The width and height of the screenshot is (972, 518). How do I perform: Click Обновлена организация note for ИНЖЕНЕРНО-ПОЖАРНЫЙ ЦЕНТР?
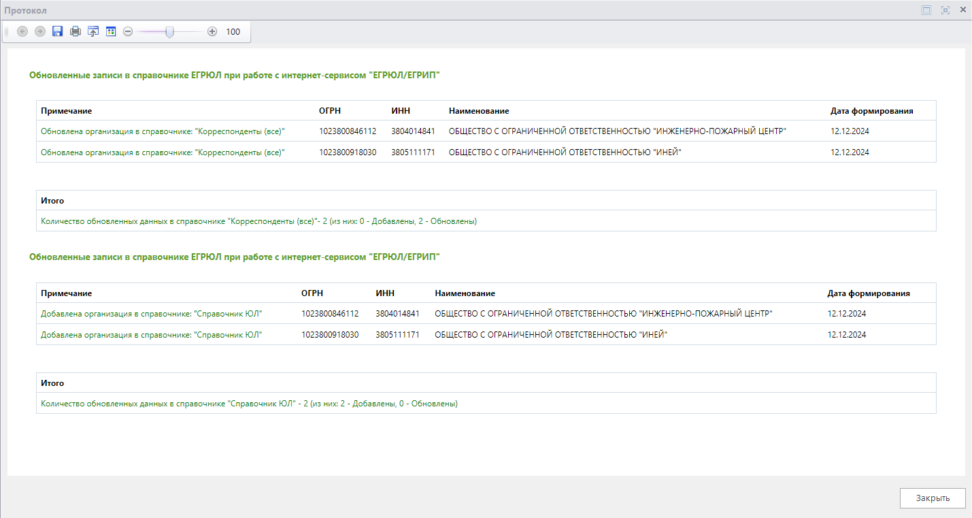point(163,131)
